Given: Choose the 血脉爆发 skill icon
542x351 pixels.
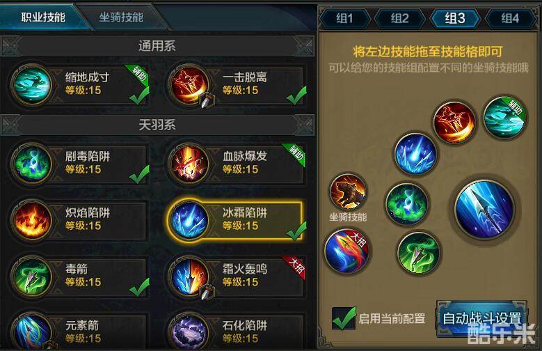Looking at the screenshot, I should pyautogui.click(x=189, y=164).
